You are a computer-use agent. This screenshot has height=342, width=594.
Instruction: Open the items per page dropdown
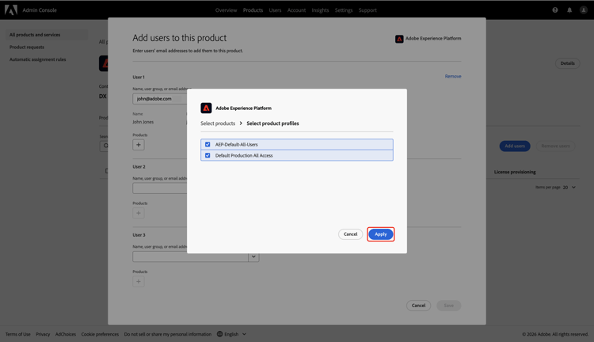pyautogui.click(x=569, y=188)
